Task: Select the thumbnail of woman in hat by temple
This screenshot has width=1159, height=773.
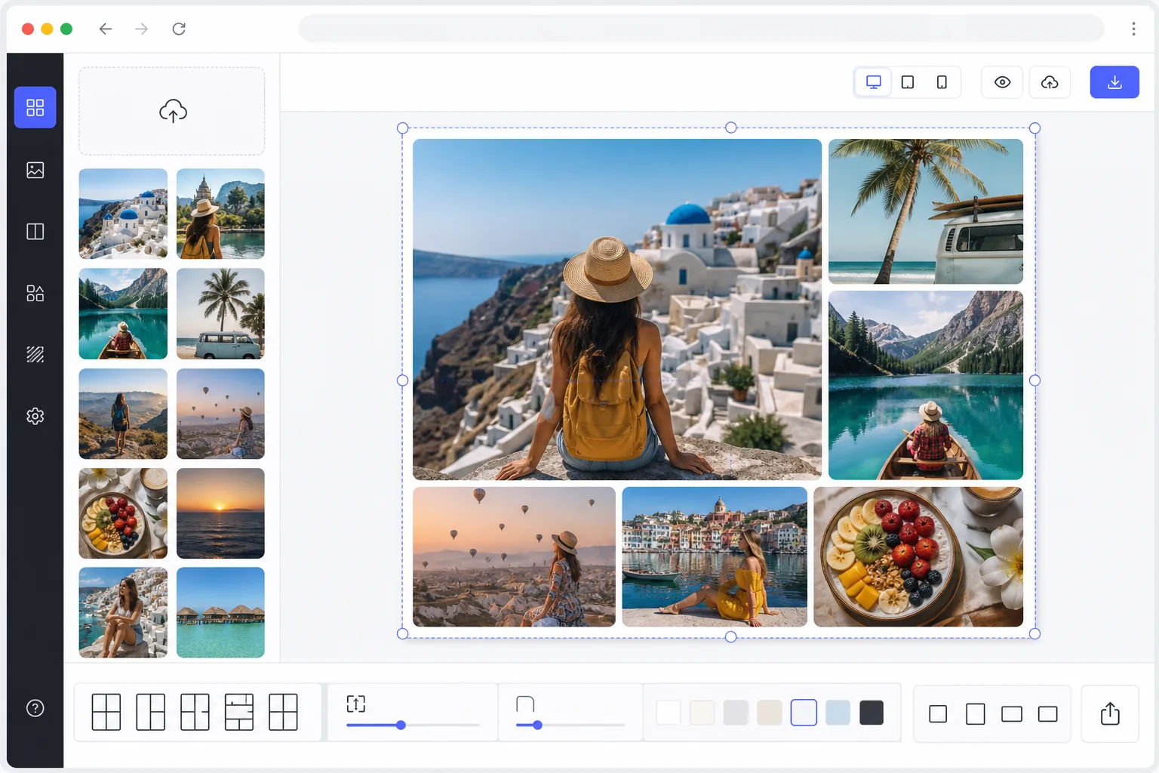Action: click(220, 214)
